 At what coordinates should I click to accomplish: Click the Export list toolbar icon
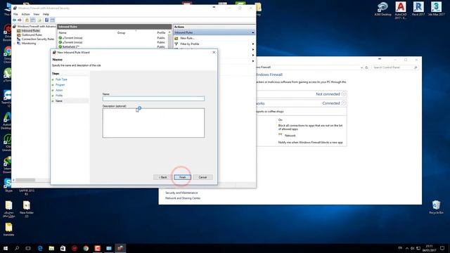(39, 20)
